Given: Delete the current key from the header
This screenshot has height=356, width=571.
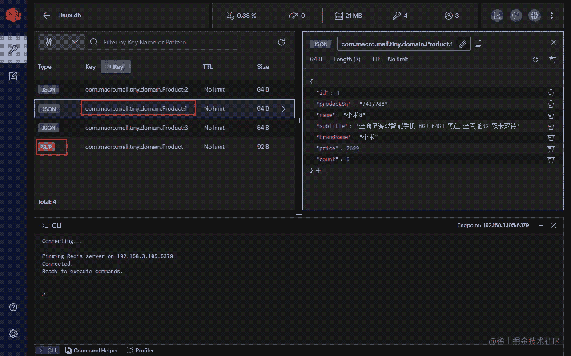Looking at the screenshot, I should tap(552, 60).
